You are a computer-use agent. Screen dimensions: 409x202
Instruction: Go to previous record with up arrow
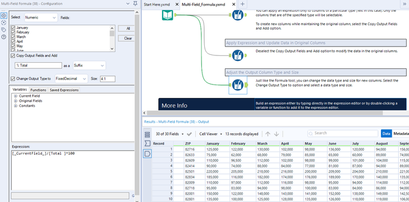tap(268, 134)
